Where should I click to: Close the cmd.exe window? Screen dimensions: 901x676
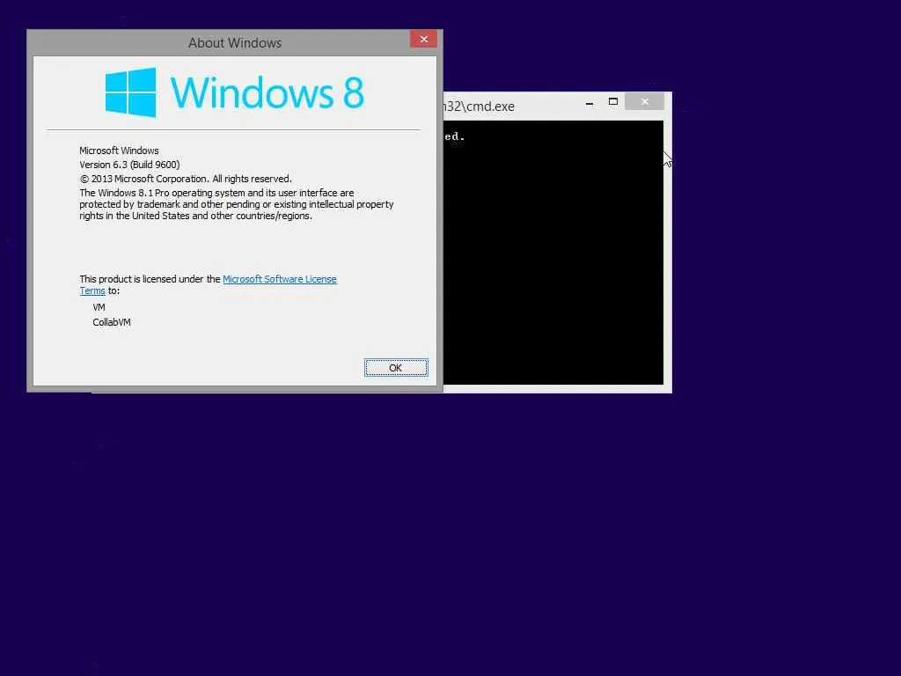coord(644,102)
